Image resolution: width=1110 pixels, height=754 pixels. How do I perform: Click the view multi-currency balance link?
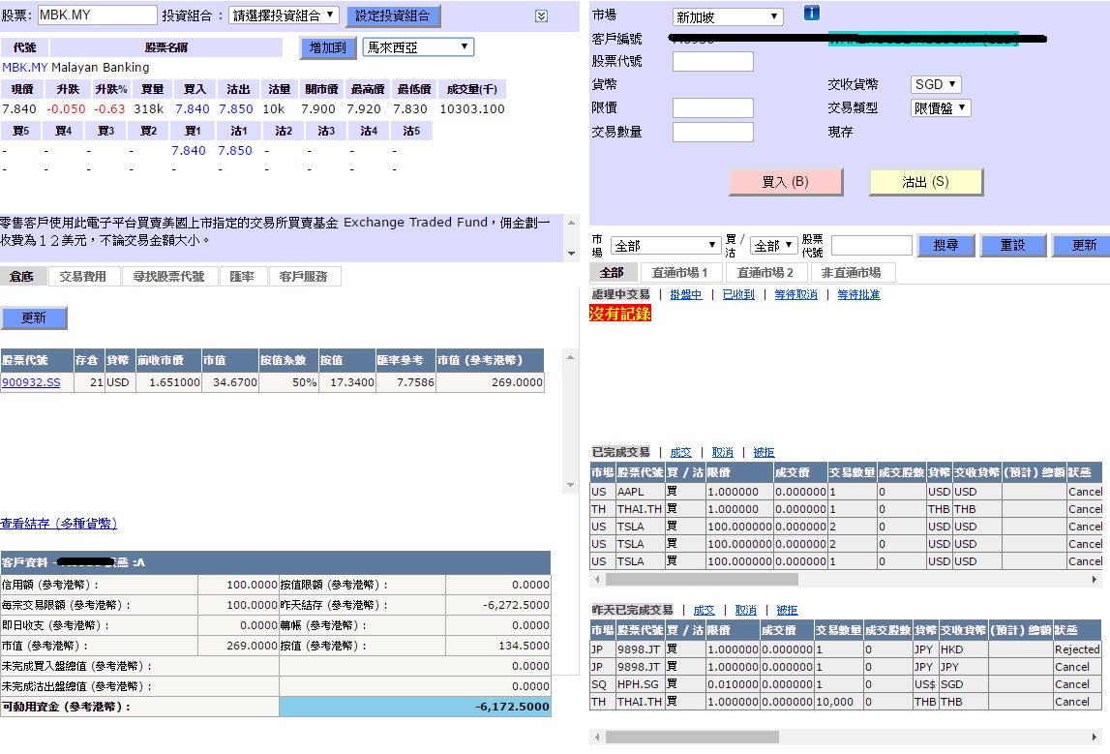point(58,524)
